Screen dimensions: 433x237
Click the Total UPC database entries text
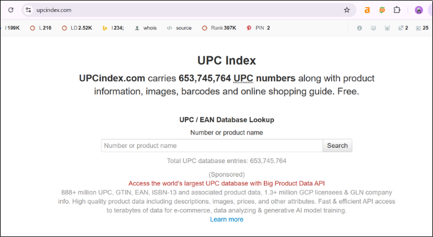pos(227,161)
